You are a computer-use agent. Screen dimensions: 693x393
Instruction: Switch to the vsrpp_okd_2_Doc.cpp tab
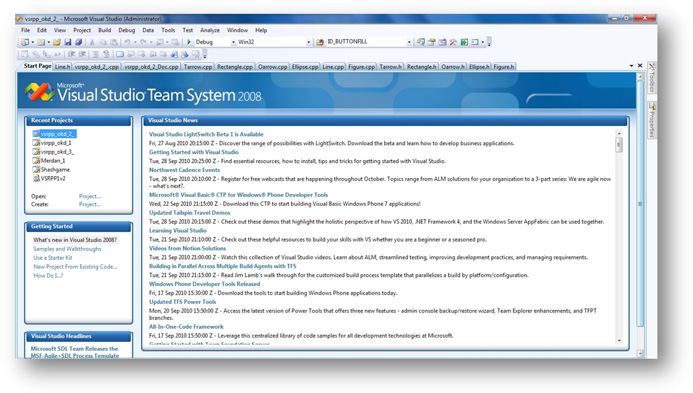(151, 67)
